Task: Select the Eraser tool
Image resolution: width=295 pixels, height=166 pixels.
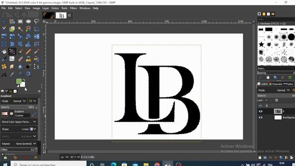Action: click(20, 59)
